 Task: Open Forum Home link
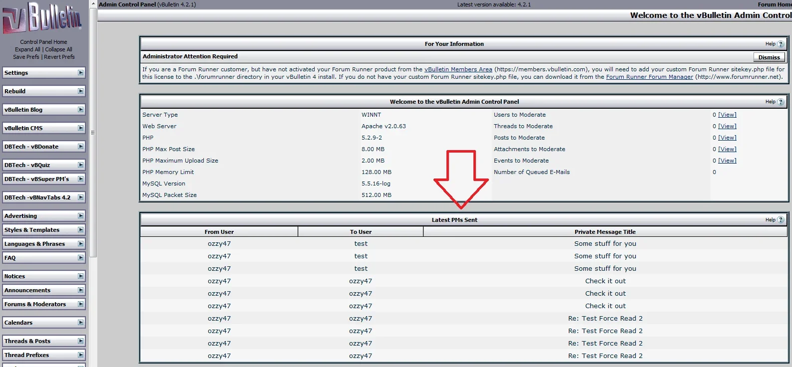click(775, 4)
